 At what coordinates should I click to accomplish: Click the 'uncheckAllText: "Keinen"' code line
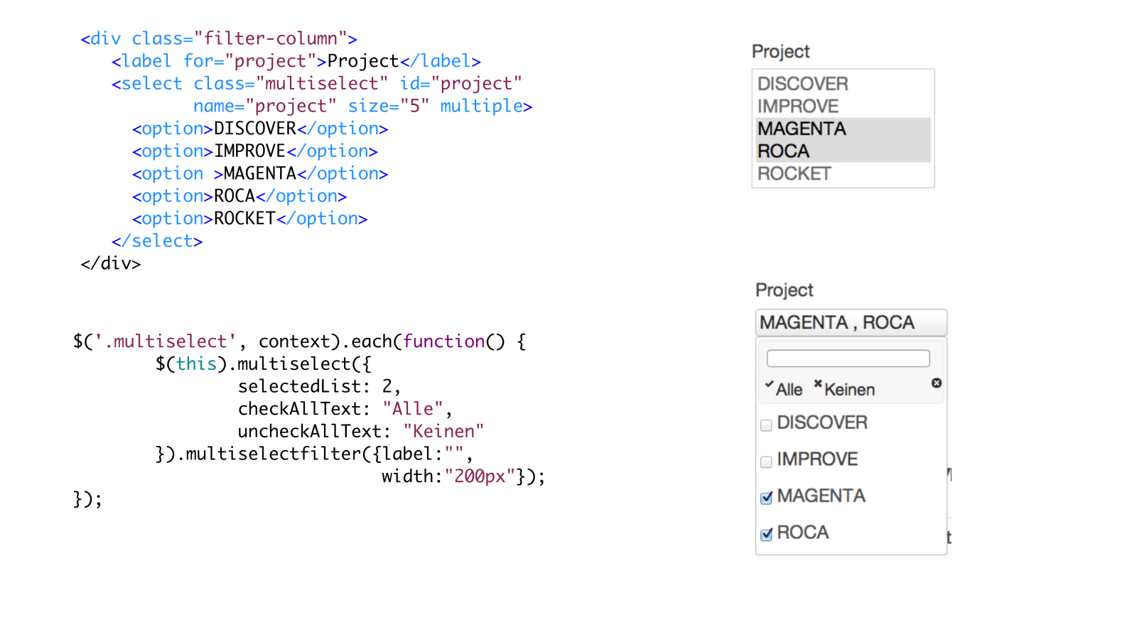coord(361,432)
